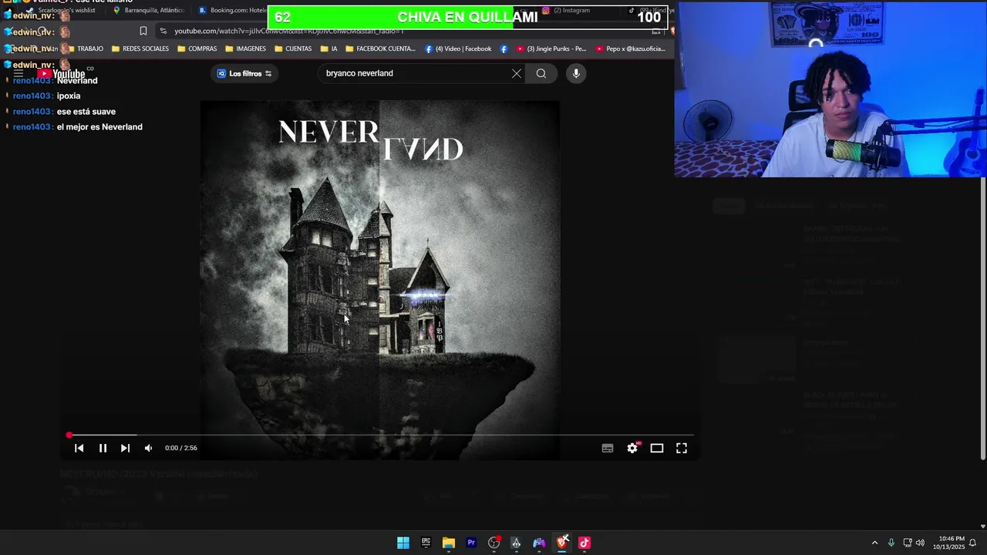Start voice search with the microphone
Screen dimensions: 987x555
pos(576,73)
